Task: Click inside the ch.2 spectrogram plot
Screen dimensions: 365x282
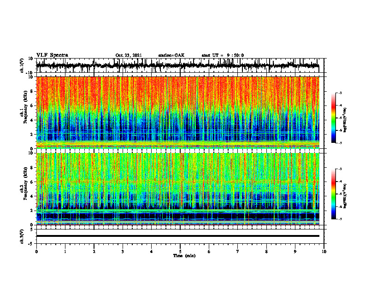Action: pos(178,189)
